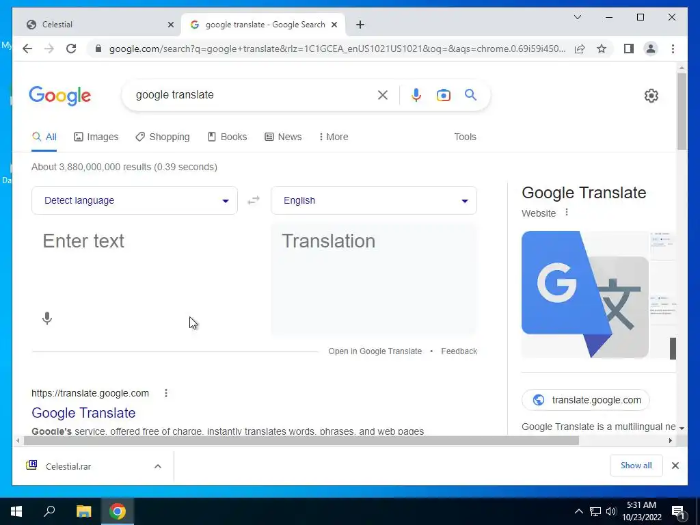
Task: Bookmark this page with star icon
Action: click(602, 49)
